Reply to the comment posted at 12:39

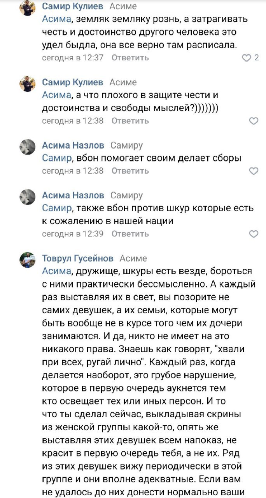tap(130, 234)
